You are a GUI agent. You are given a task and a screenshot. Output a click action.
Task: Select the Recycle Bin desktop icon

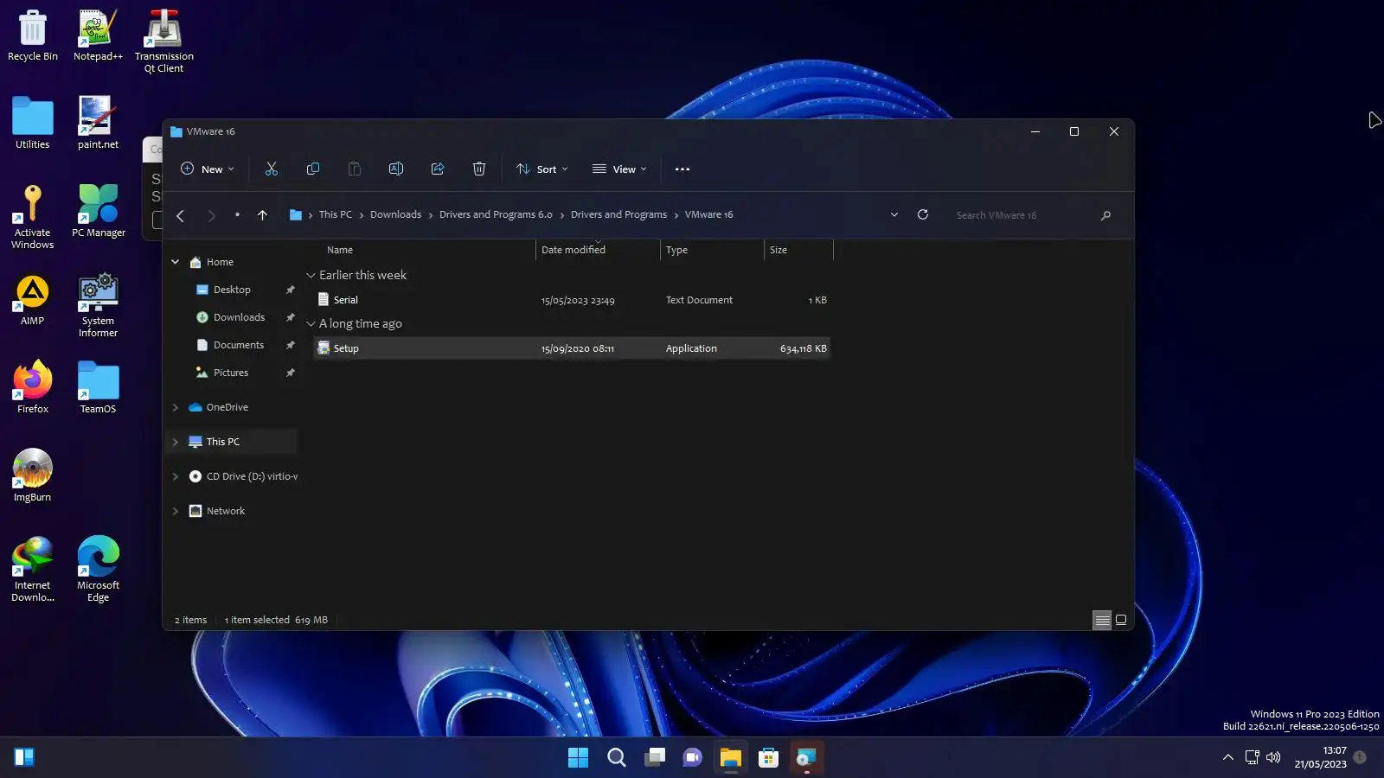(33, 35)
